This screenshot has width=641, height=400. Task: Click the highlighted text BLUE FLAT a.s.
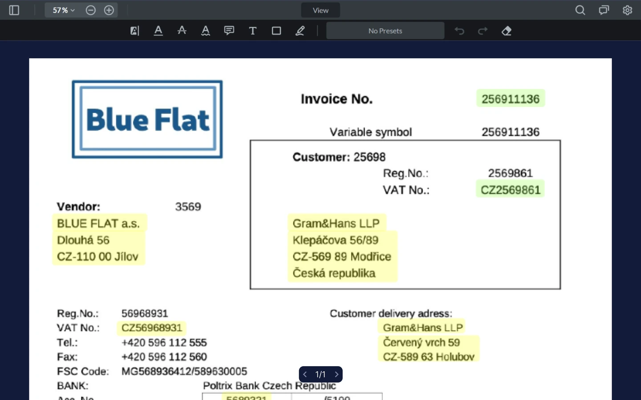click(98, 223)
